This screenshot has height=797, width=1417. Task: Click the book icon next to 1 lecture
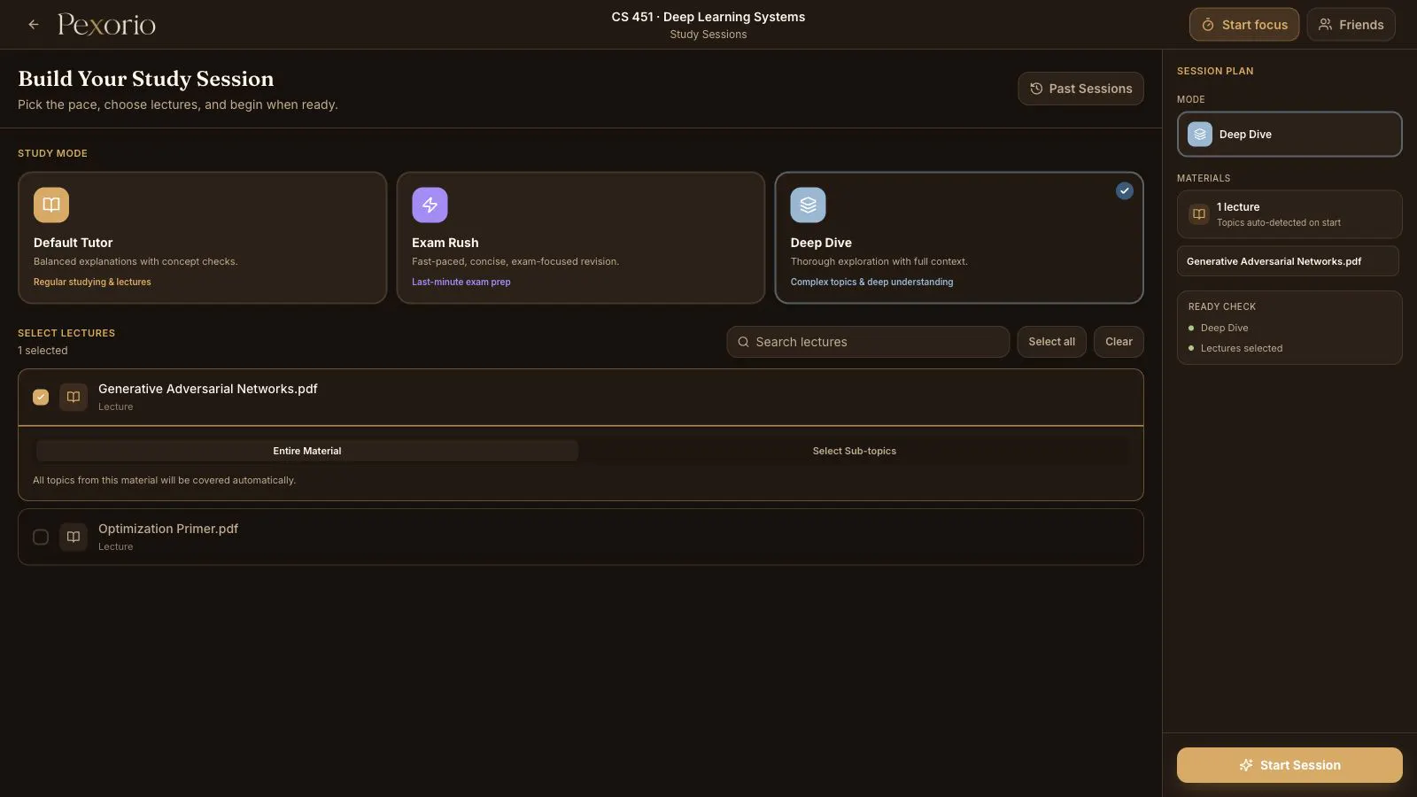coord(1199,214)
